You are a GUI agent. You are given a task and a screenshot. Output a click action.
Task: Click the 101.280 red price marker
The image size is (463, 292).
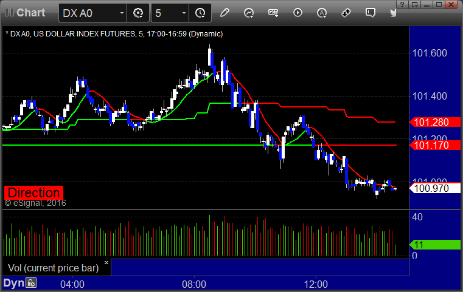click(x=434, y=122)
